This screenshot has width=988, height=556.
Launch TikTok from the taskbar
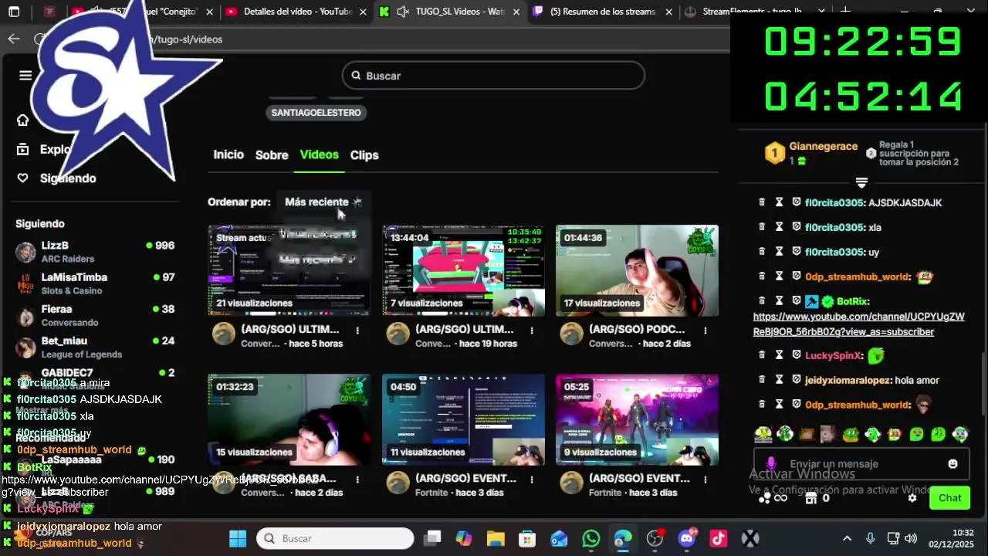[x=718, y=538]
